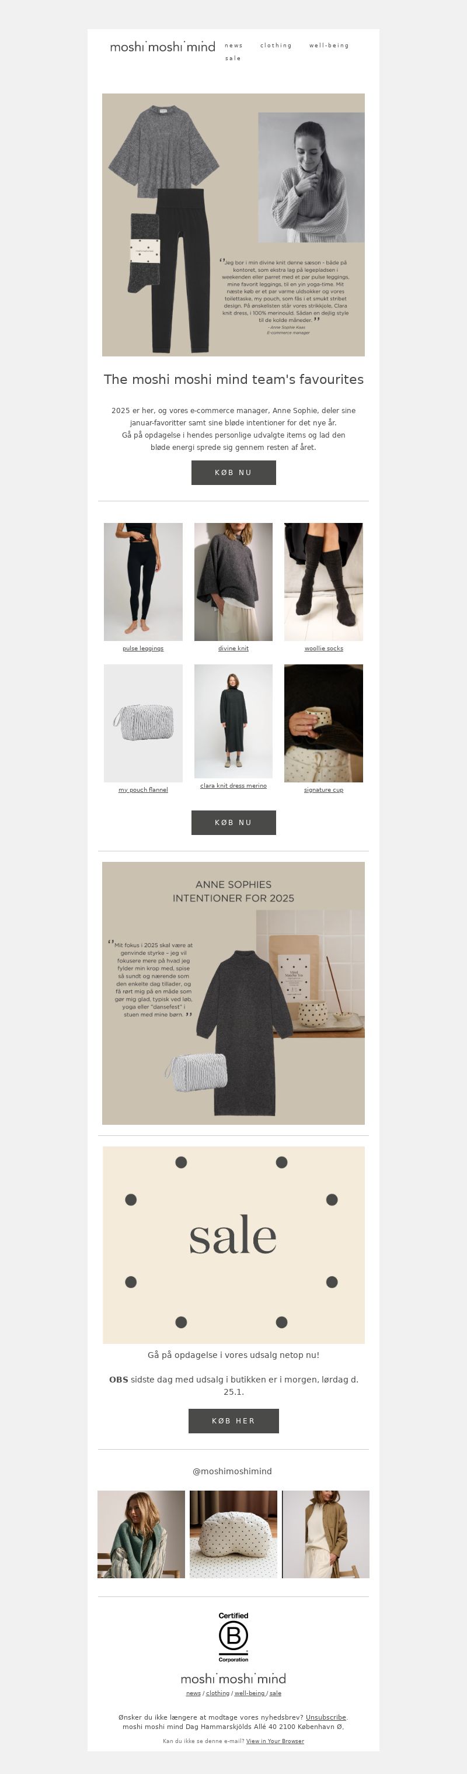Click the clara knit dress merino link
The height and width of the screenshot is (1774, 467).
[x=233, y=785]
